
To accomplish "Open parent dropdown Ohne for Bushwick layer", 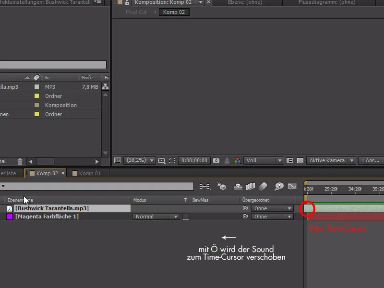I will click(x=272, y=208).
